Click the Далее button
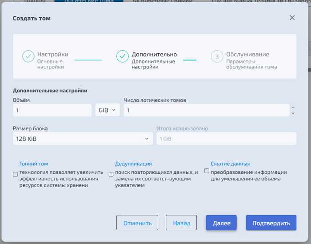 click(221, 223)
